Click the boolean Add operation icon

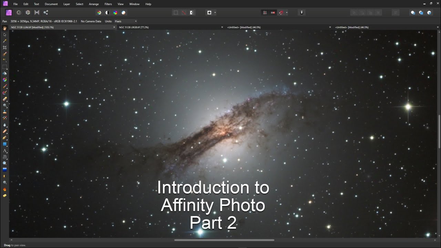click(413, 12)
